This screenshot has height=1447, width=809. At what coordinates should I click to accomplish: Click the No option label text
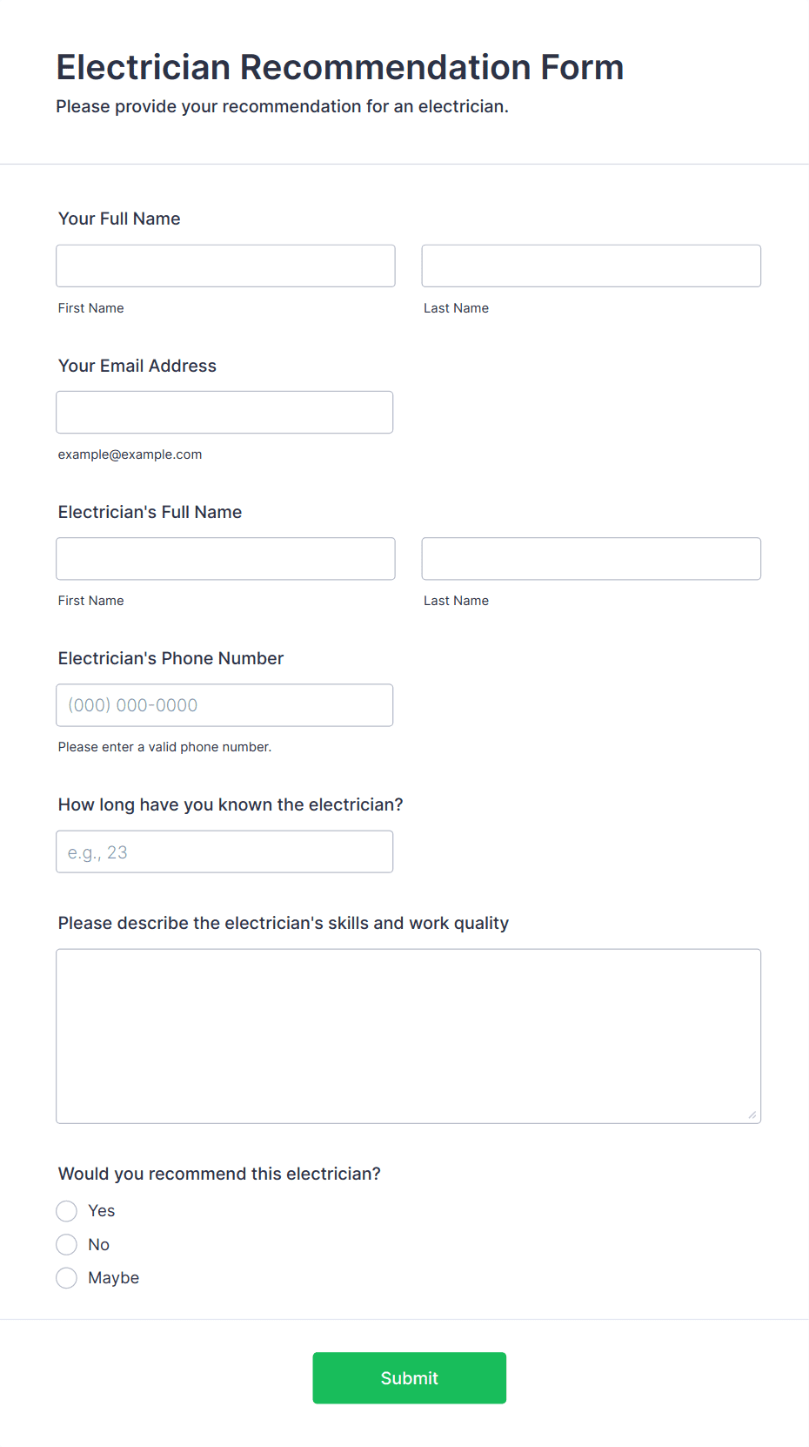pyautogui.click(x=99, y=1244)
